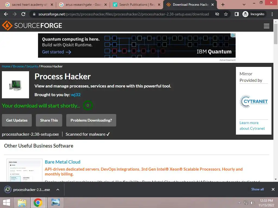Open the Windows Start button
278x208 pixels.
coord(7,203)
